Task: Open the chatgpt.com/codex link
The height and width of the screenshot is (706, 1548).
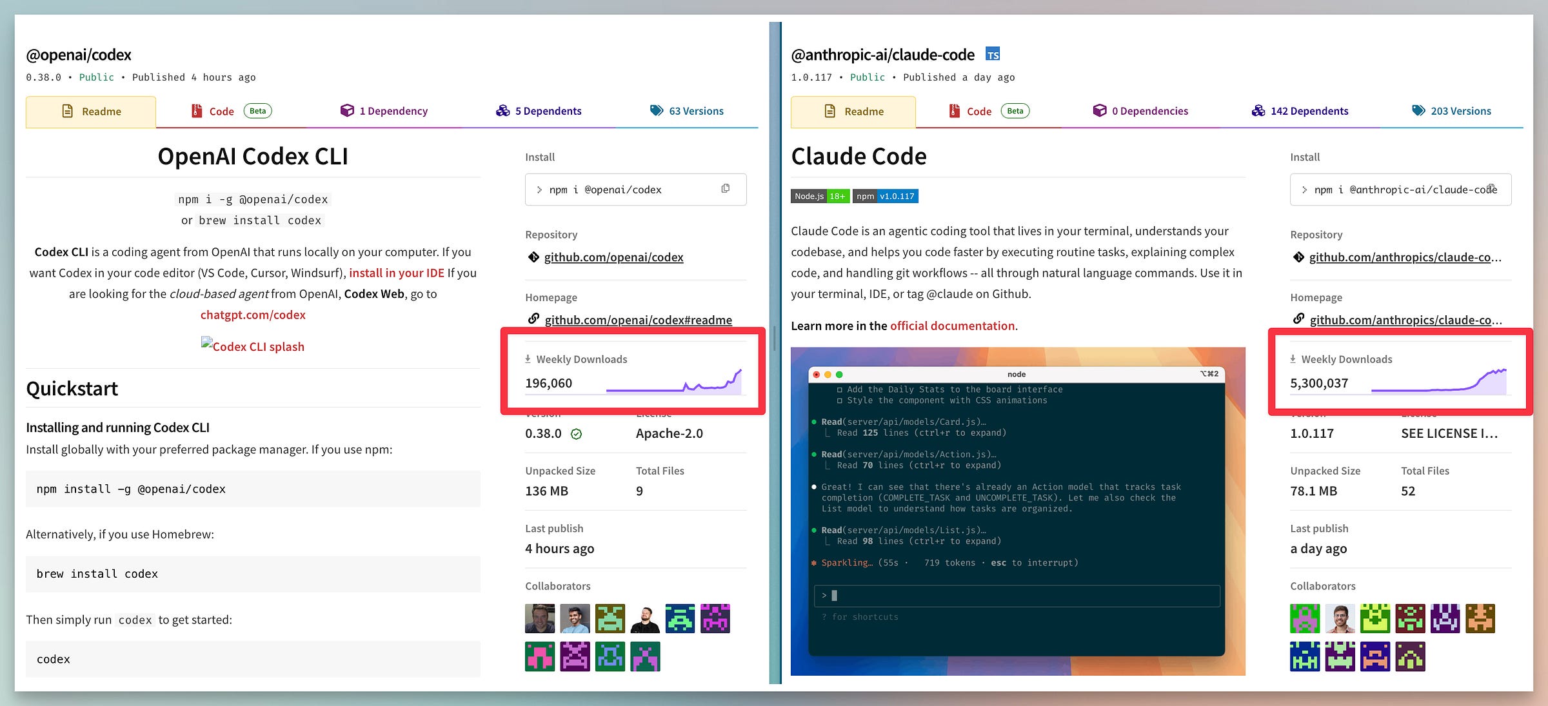Action: [x=253, y=315]
